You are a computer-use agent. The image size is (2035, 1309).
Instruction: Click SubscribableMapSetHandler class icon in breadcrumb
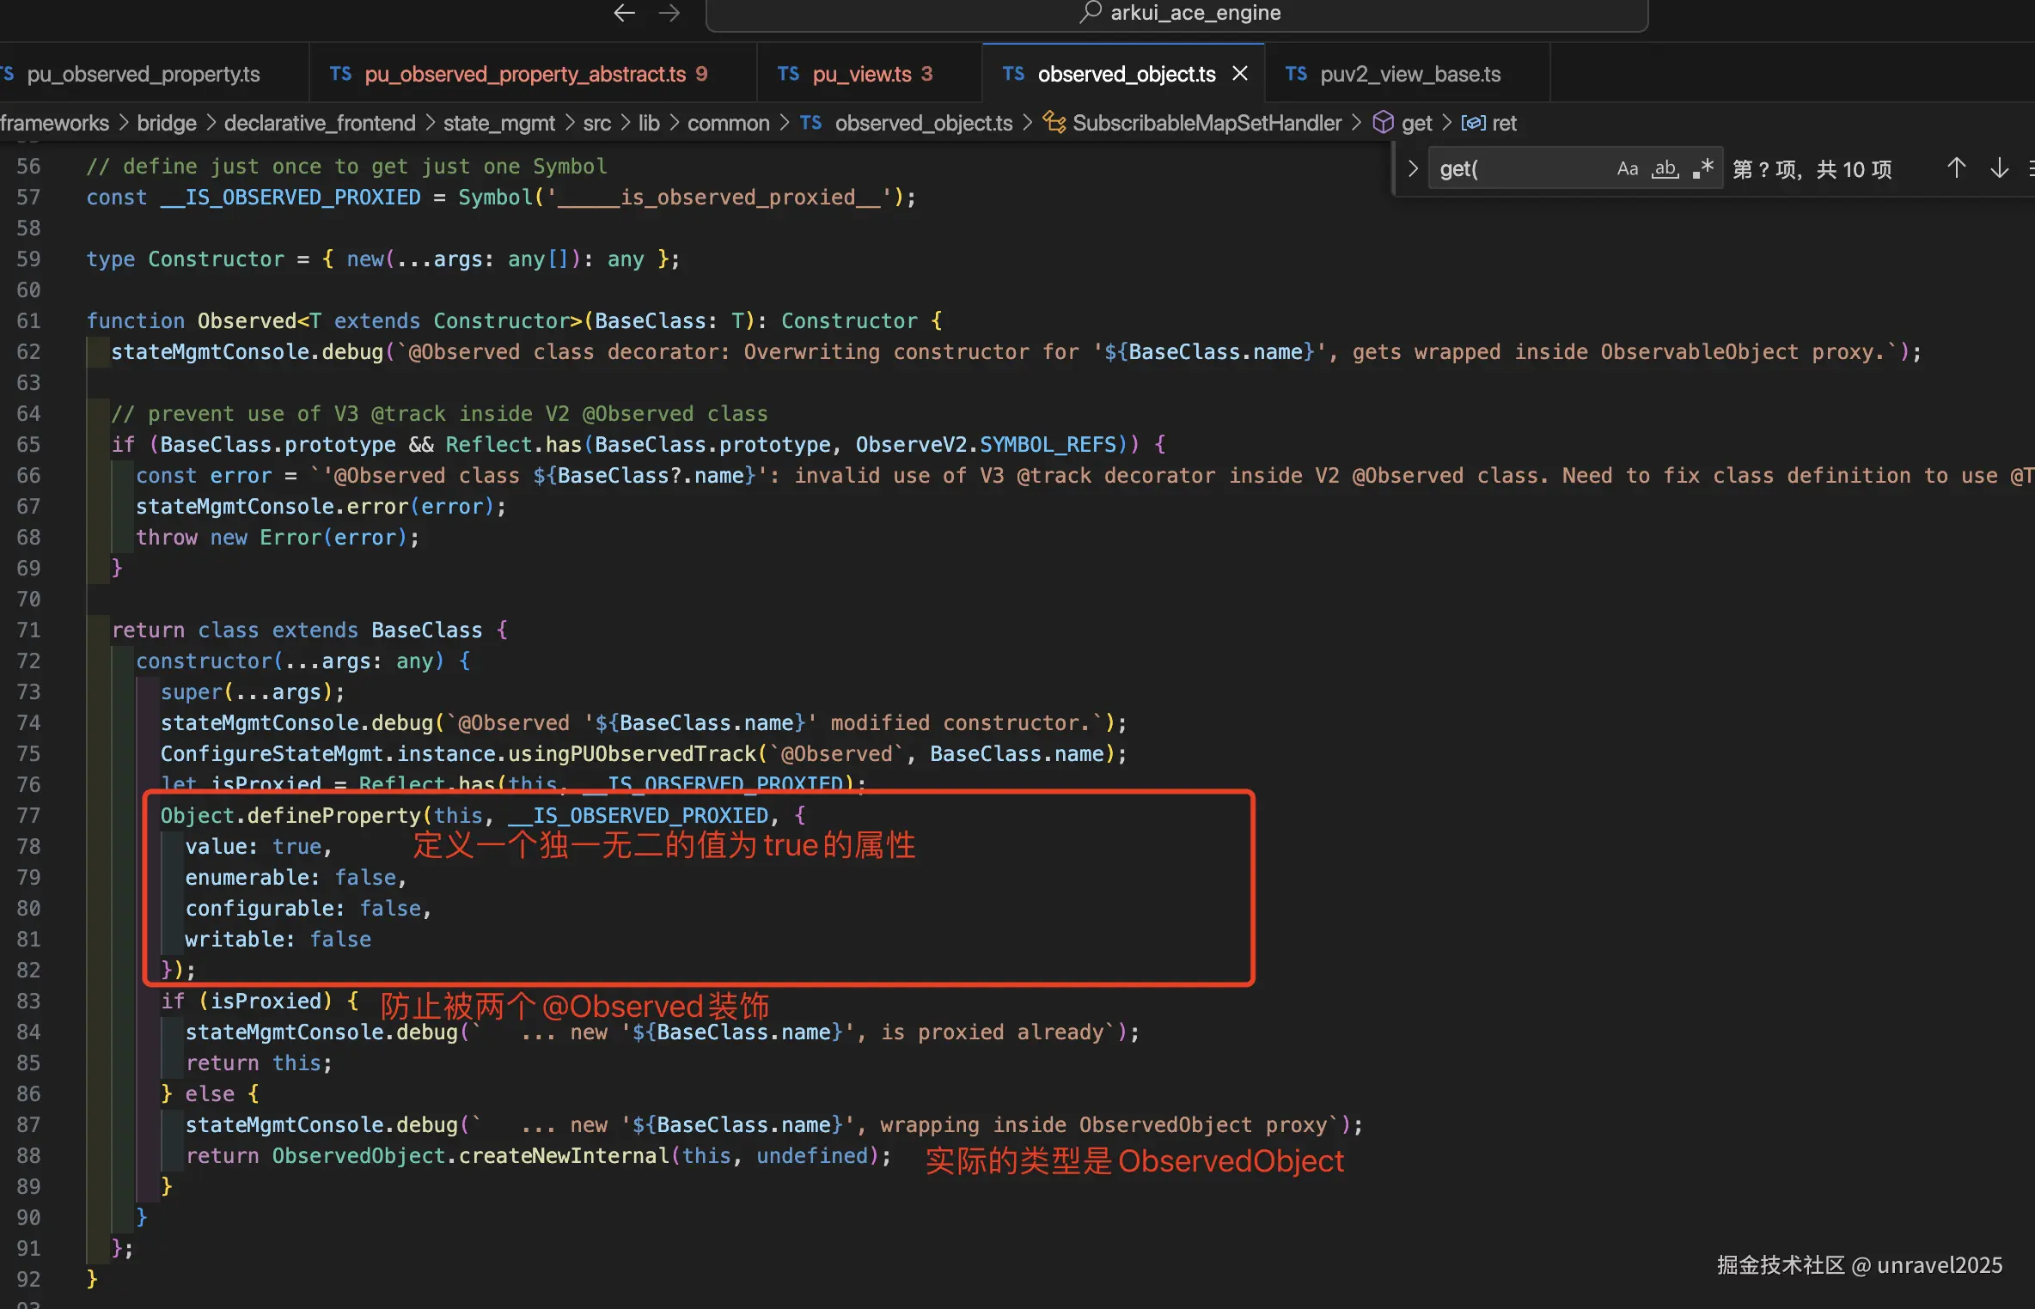click(1054, 123)
